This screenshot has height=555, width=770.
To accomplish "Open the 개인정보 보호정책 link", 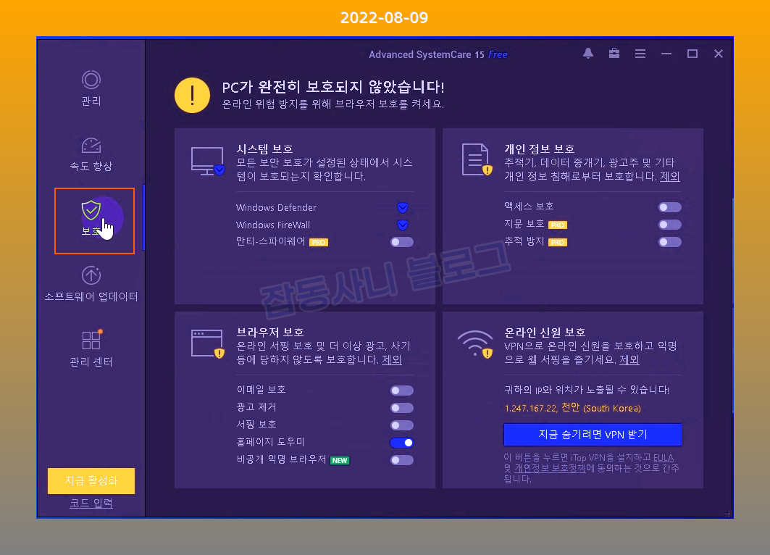I will (550, 468).
